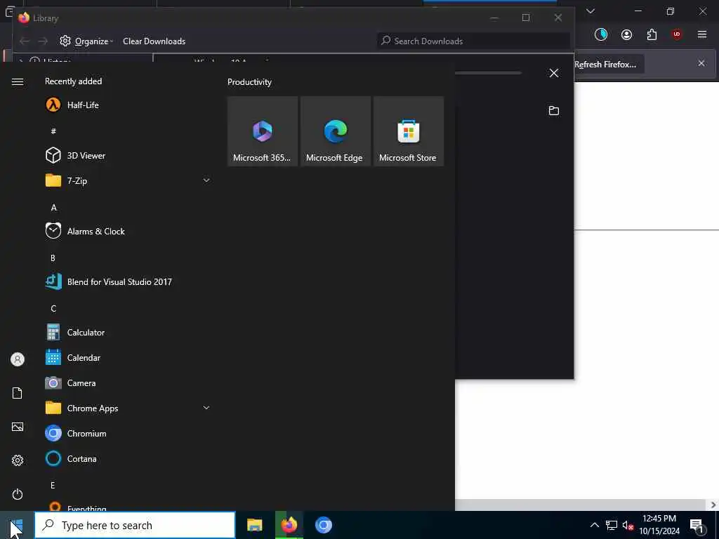Jump to the letter B section header
The width and height of the screenshot is (719, 539).
click(53, 258)
